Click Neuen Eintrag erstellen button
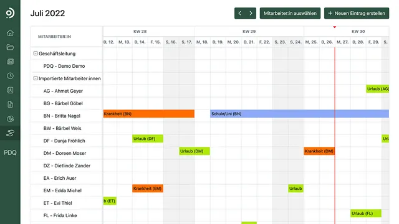 [357, 13]
